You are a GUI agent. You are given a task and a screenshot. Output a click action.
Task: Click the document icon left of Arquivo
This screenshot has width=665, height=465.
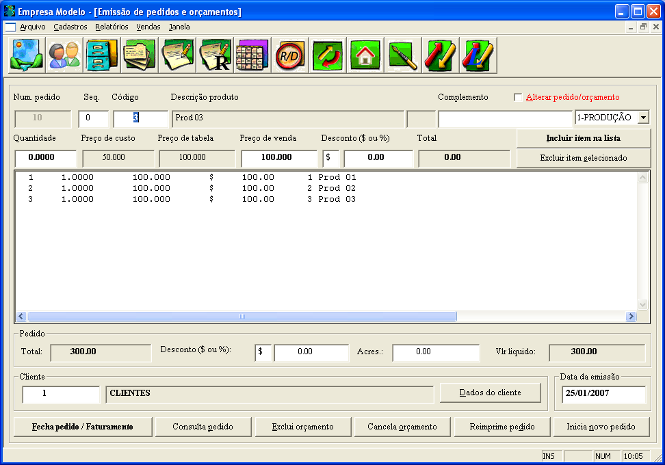tap(10, 27)
